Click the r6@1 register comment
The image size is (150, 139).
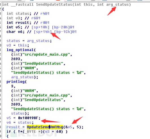pos(36,18)
